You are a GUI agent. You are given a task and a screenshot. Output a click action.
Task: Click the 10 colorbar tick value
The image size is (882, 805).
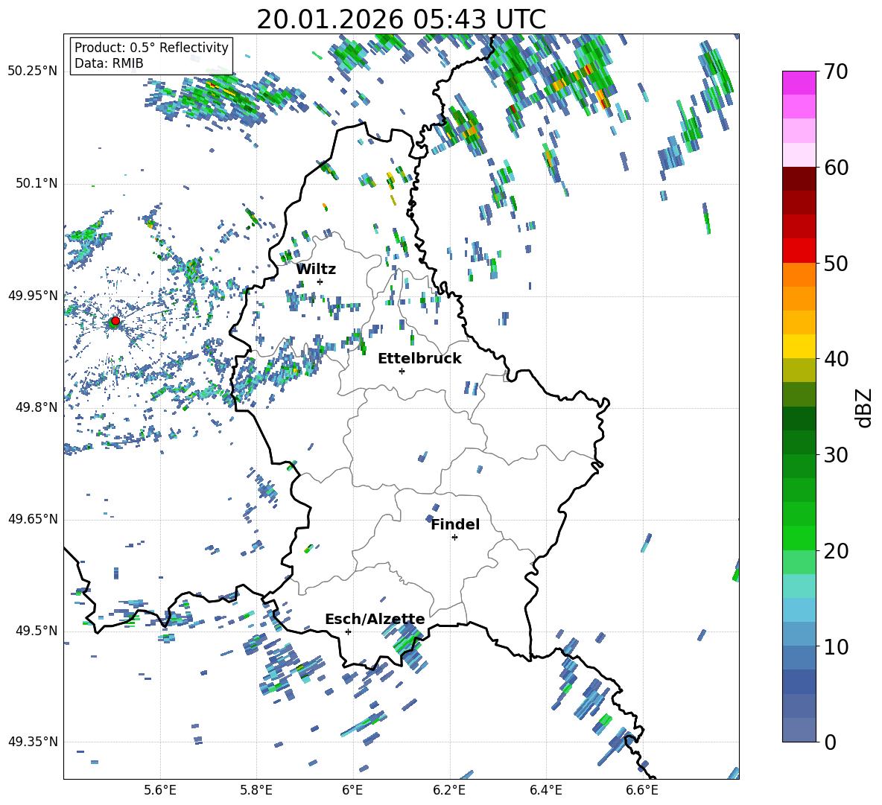click(836, 646)
